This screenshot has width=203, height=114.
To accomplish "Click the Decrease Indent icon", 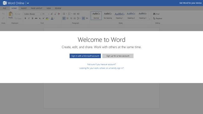I will coord(75,14).
